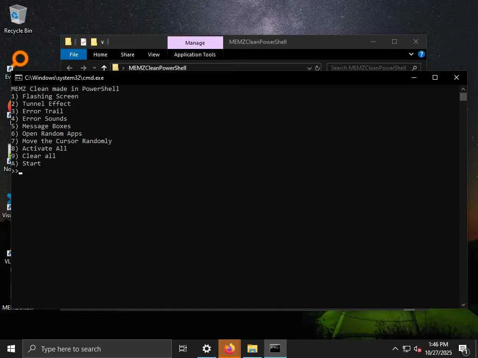Maximize the cmd.exe window
Viewport: 478px width, 358px height.
coord(435,78)
